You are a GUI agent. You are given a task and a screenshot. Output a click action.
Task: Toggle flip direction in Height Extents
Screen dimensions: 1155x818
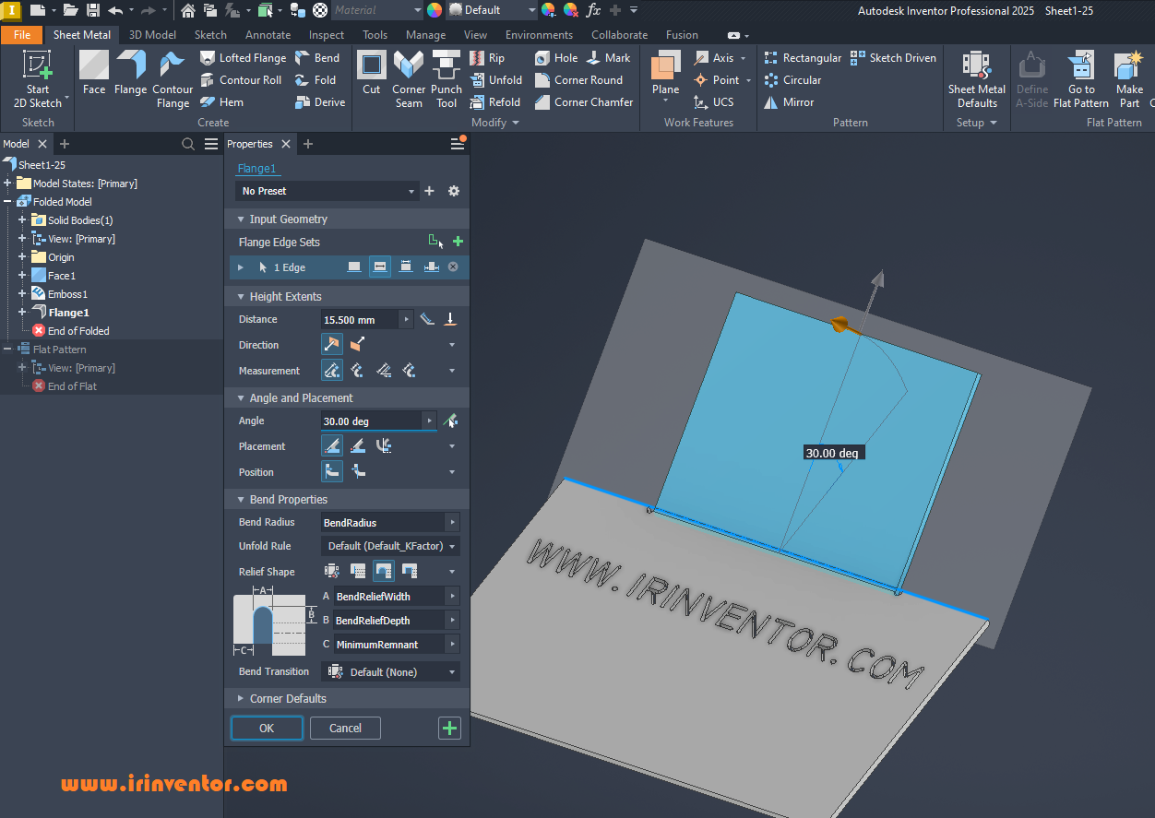tap(357, 345)
